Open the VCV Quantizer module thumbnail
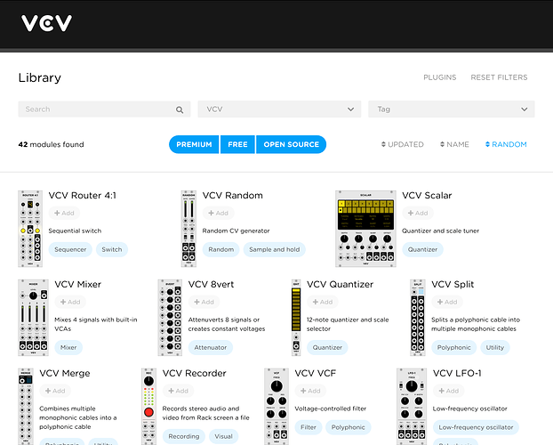553x445 pixels. [296, 318]
